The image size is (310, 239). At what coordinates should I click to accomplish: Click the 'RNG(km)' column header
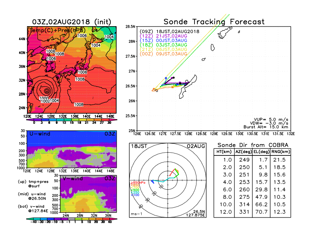(x=281, y=152)
